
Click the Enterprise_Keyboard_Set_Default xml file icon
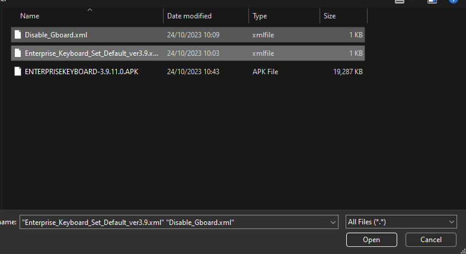(18, 53)
